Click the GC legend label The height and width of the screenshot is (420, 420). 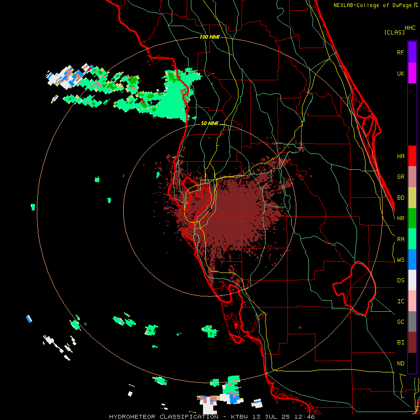[400, 322]
